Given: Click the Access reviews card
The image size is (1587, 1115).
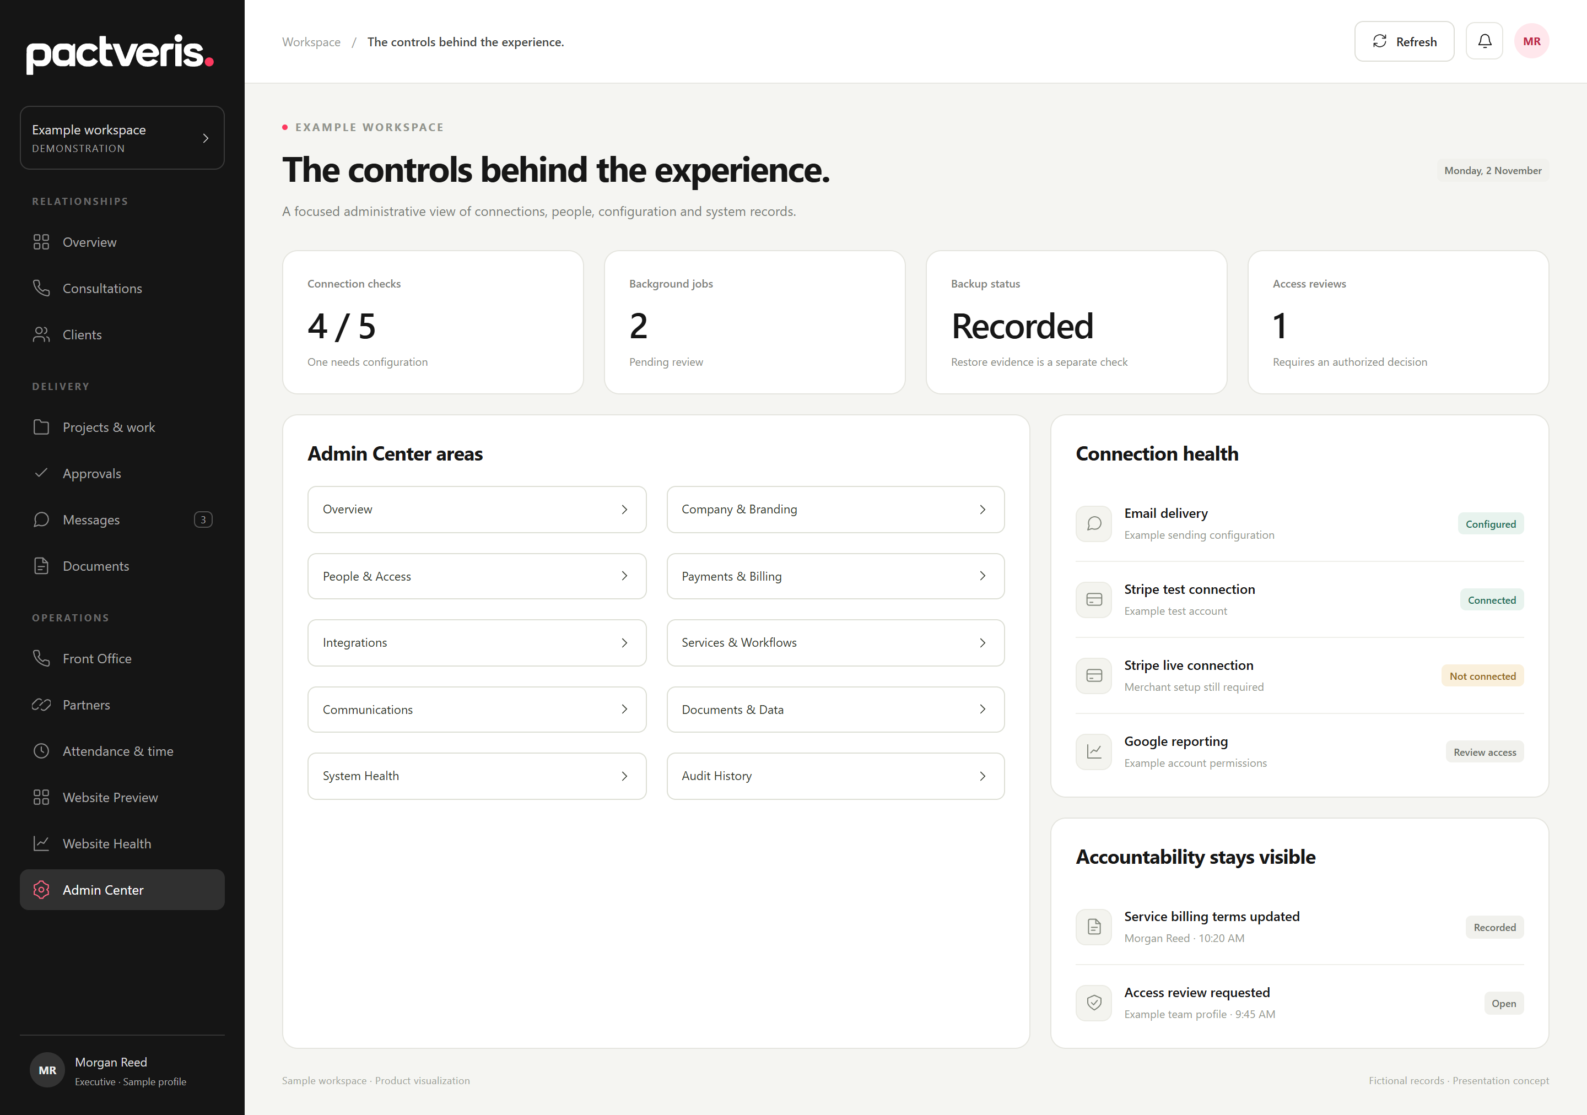Looking at the screenshot, I should 1397,322.
